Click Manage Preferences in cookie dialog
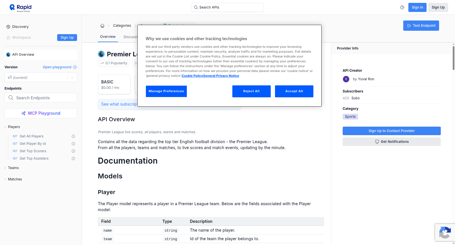Screen dimensions: 455x245 click(166, 91)
